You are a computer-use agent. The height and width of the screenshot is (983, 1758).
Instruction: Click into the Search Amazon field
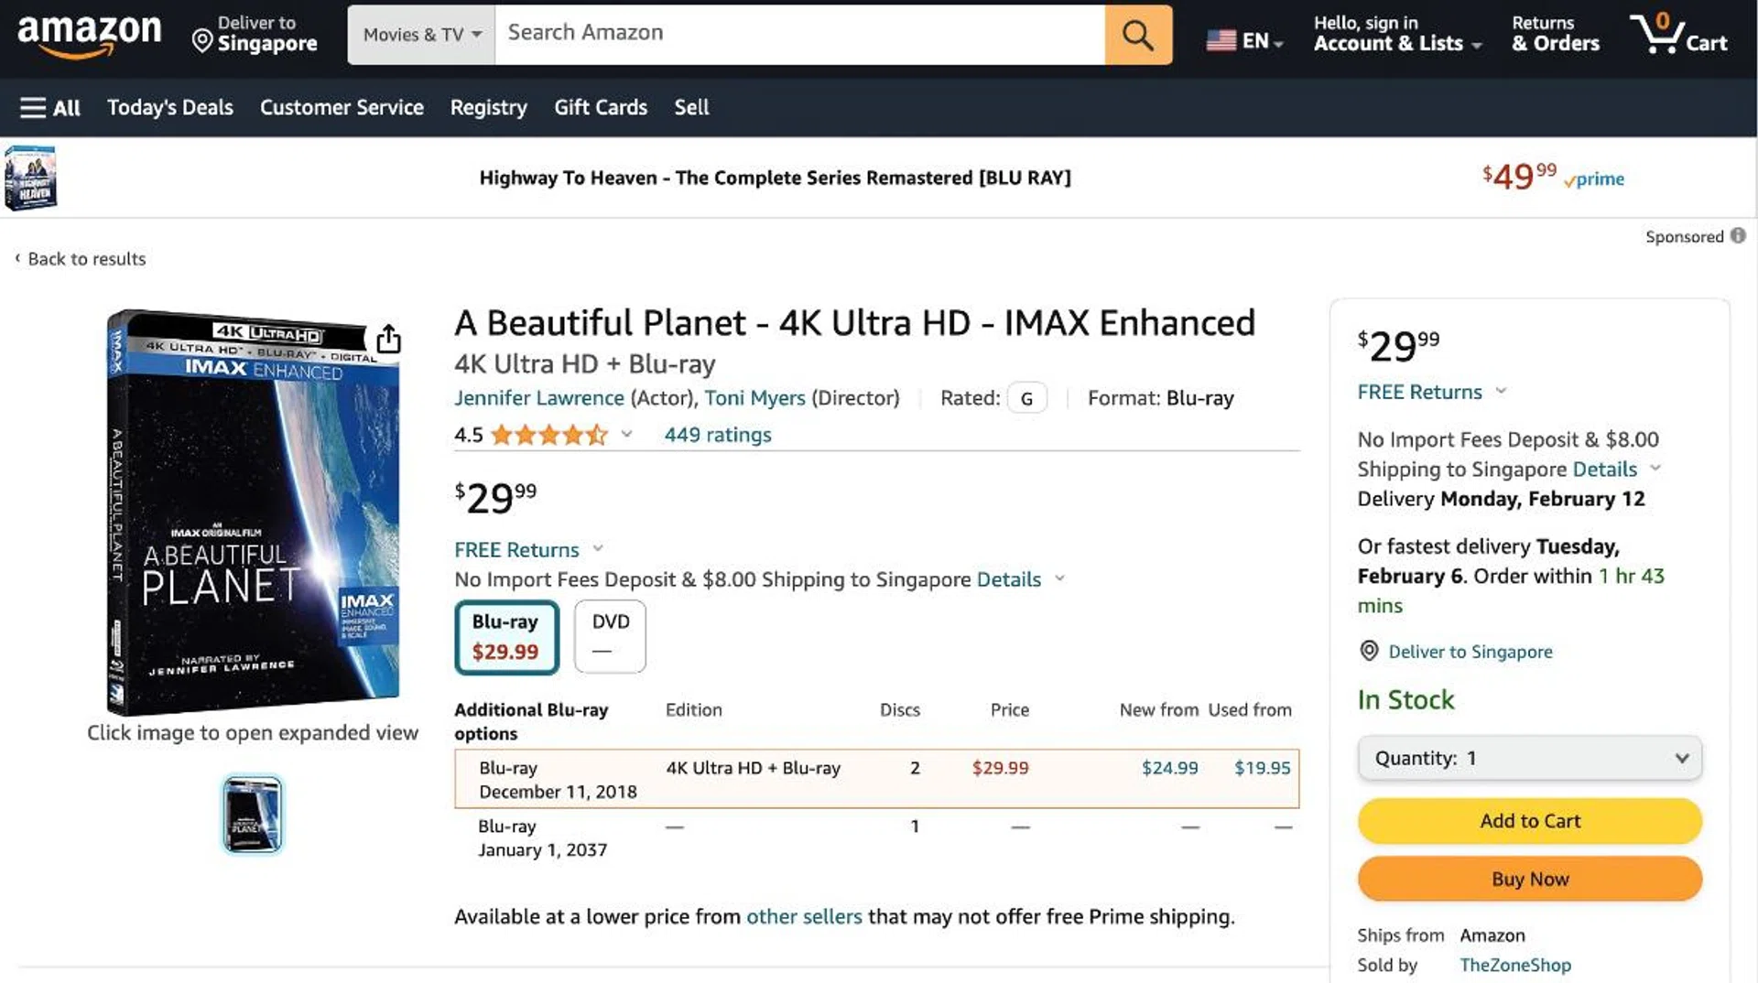798,34
